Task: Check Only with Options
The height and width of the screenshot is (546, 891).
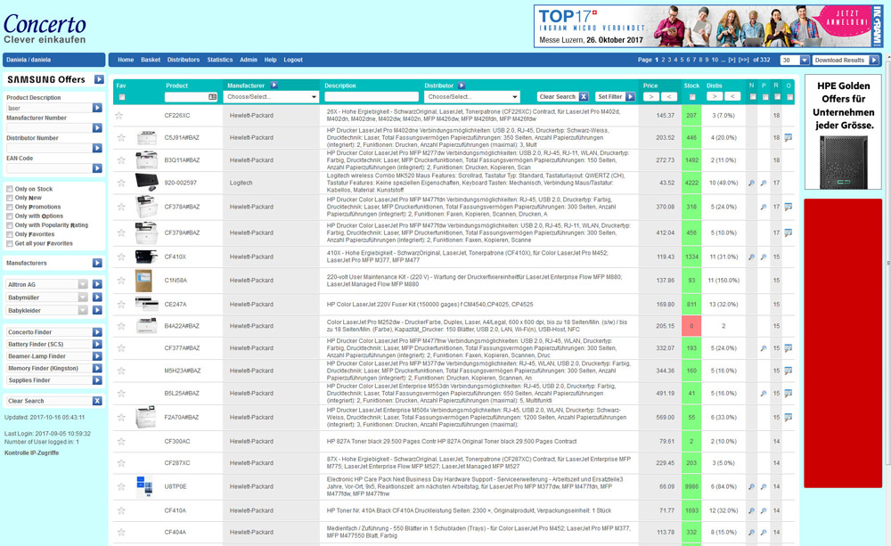Action: [10, 216]
